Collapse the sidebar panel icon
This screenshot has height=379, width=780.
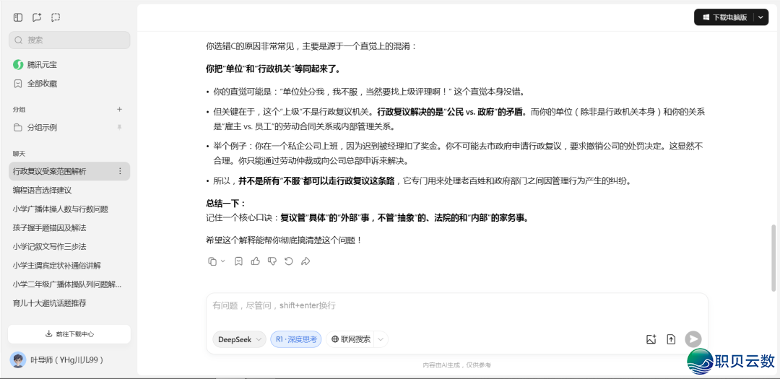(18, 17)
